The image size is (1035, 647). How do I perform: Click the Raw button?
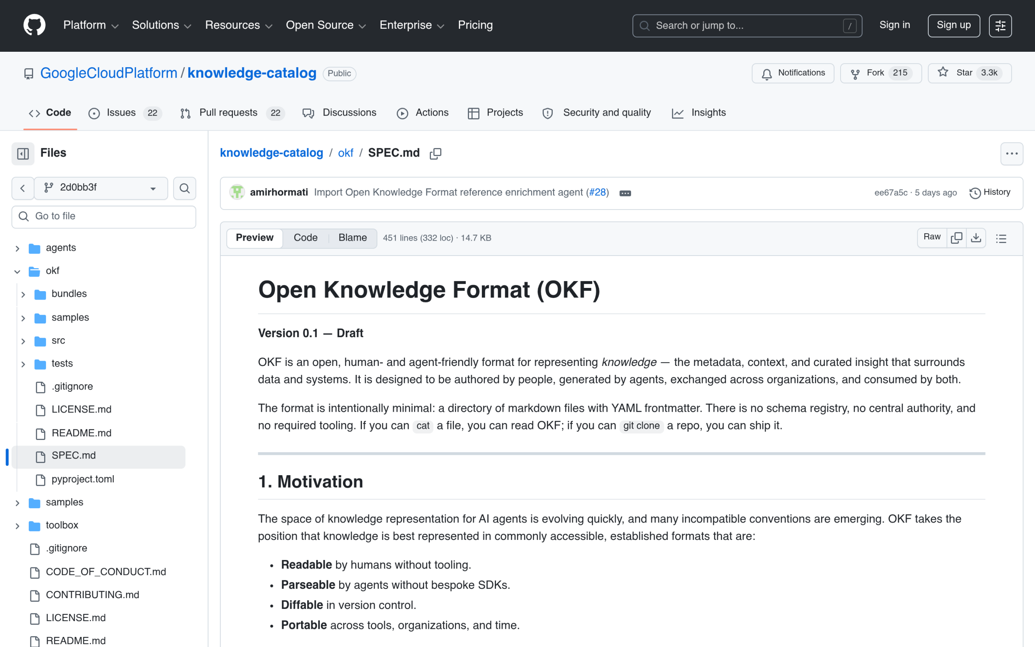(931, 237)
